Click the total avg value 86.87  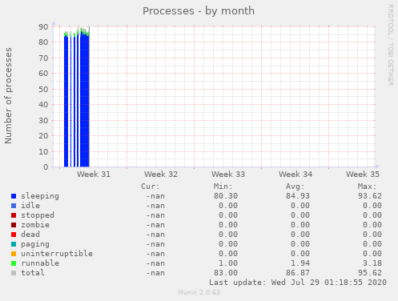(298, 273)
